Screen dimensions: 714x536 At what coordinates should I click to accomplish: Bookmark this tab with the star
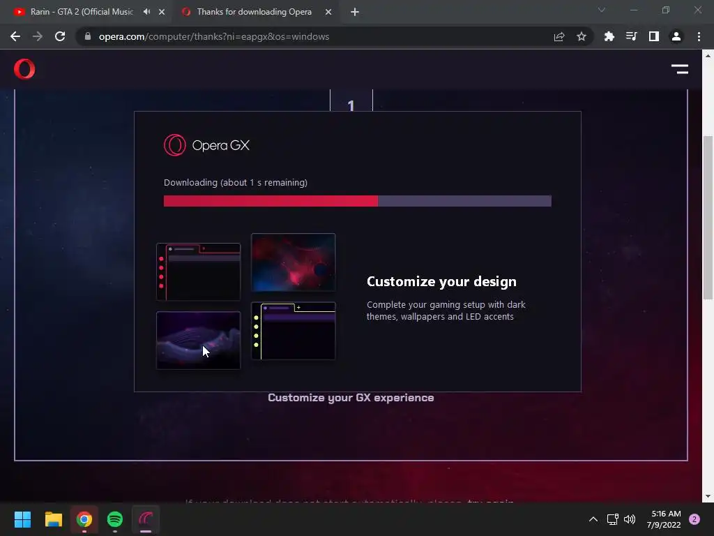point(581,36)
